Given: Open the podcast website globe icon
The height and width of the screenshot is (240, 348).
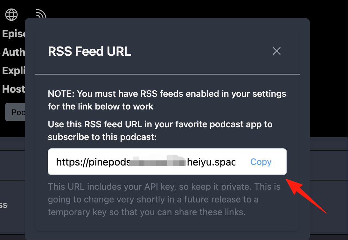Looking at the screenshot, I should (x=11, y=15).
